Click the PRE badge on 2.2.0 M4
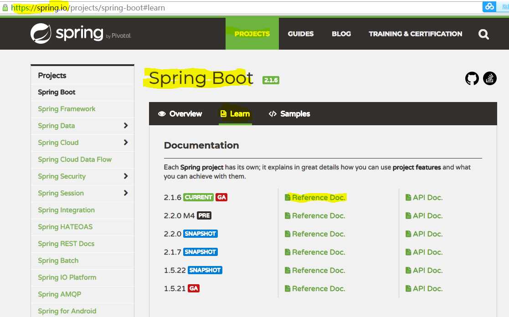The height and width of the screenshot is (317, 509). click(x=204, y=215)
